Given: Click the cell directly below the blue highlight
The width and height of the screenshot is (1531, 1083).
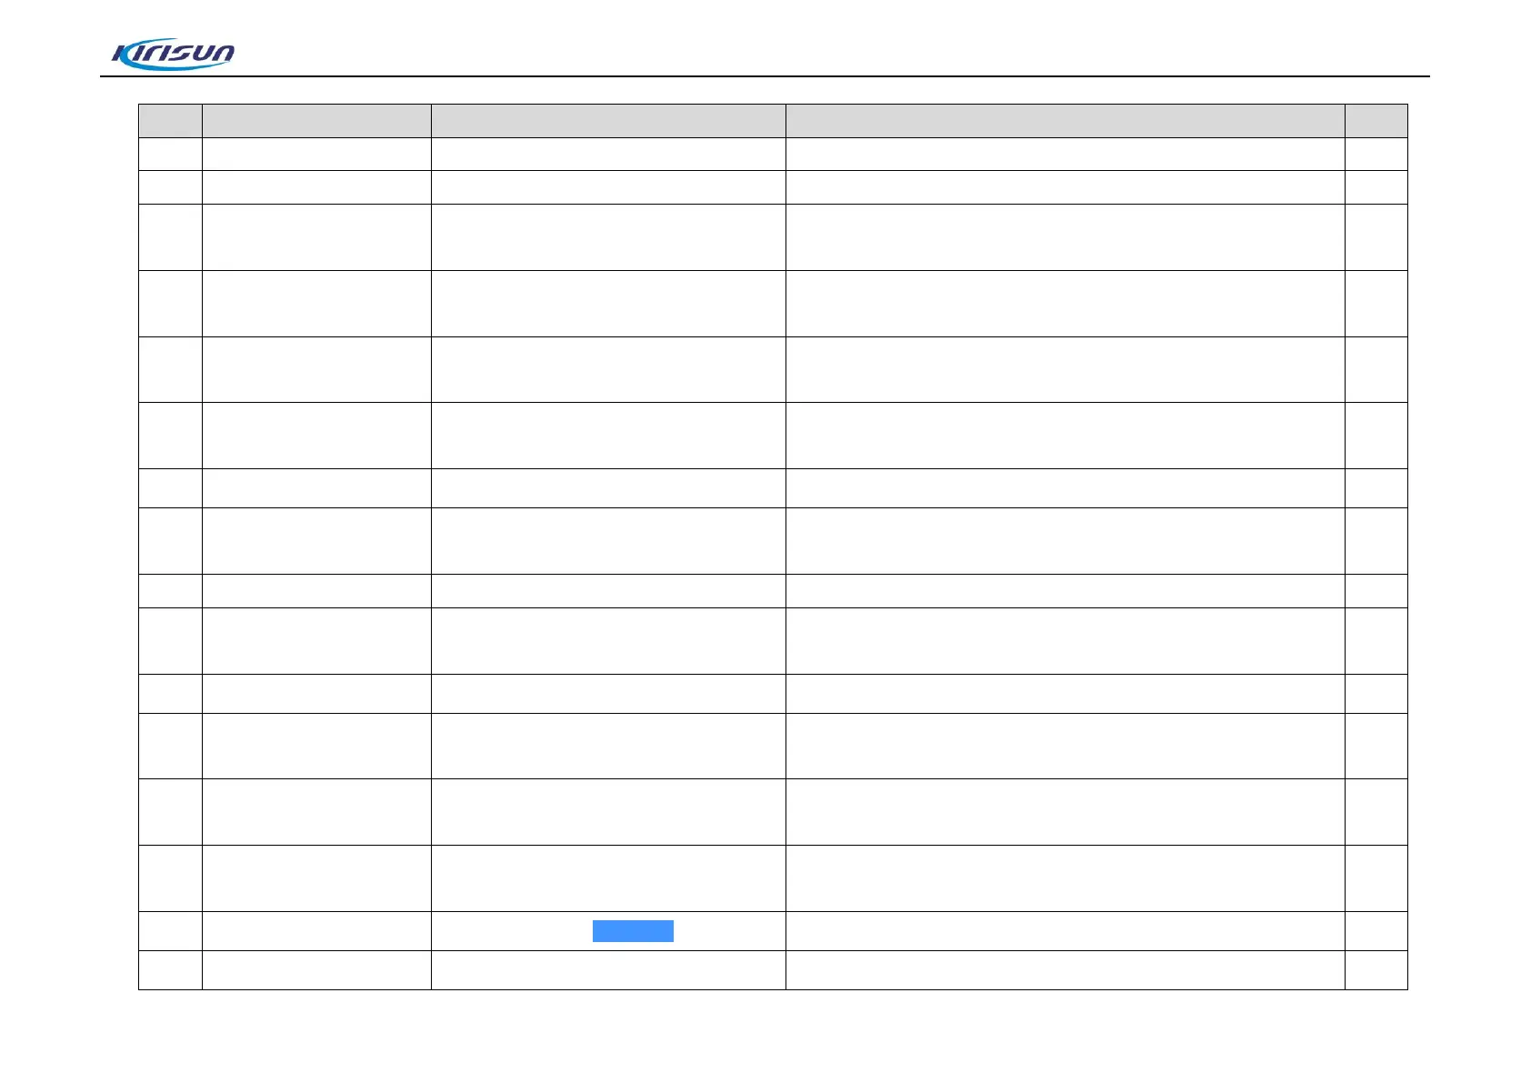Looking at the screenshot, I should tap(608, 970).
